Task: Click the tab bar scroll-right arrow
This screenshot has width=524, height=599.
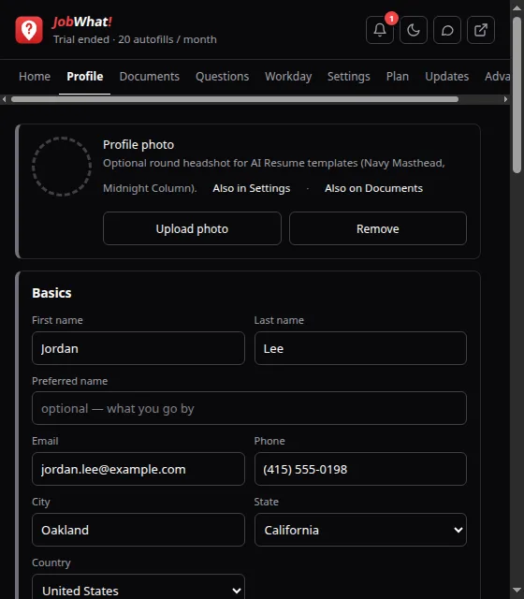Action: pyautogui.click(x=505, y=99)
